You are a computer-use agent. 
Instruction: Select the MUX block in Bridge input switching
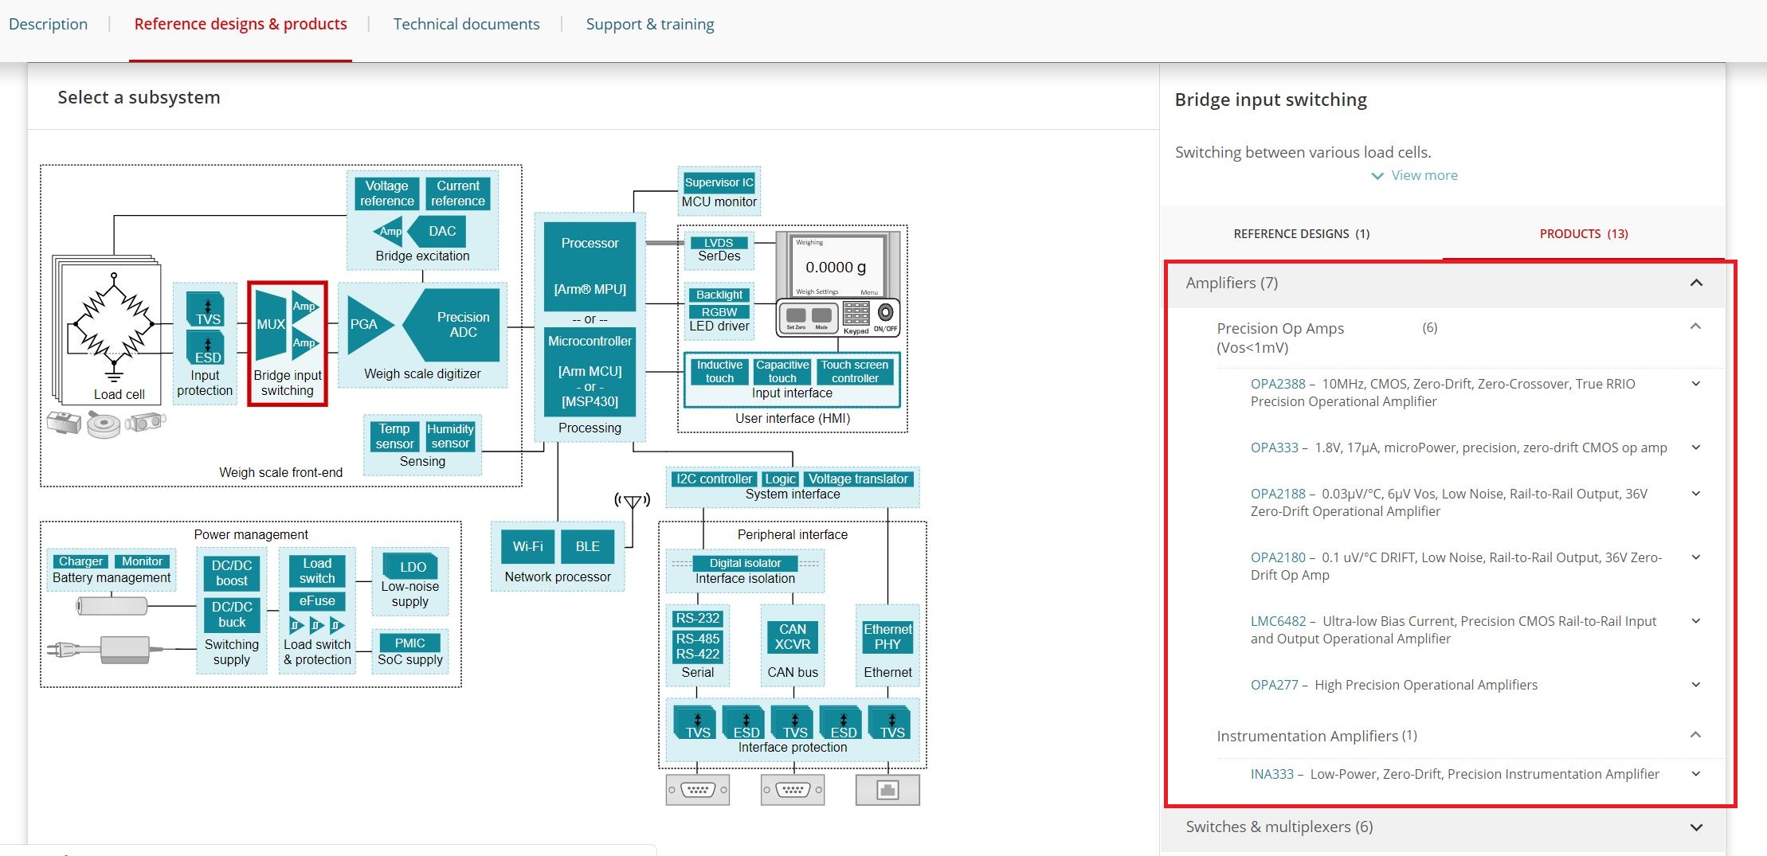270,324
